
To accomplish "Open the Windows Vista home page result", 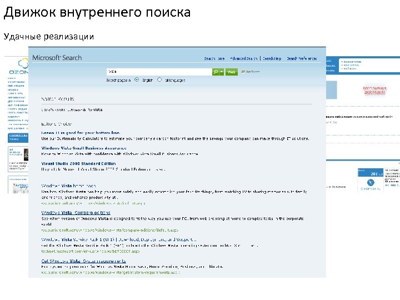I will tap(68, 186).
